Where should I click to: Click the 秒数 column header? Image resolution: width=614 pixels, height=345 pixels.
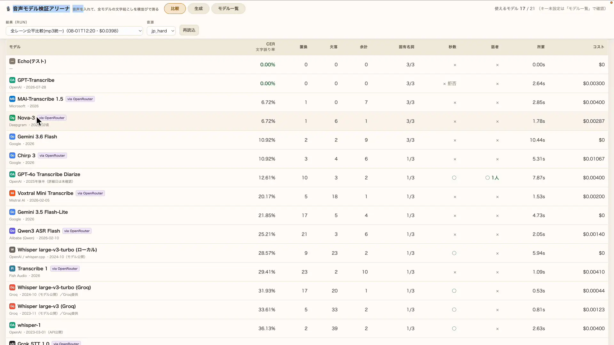tap(452, 47)
